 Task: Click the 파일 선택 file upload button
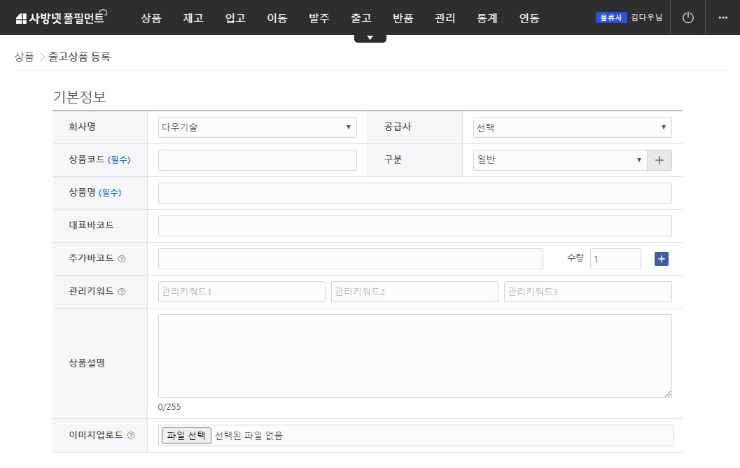tap(186, 434)
